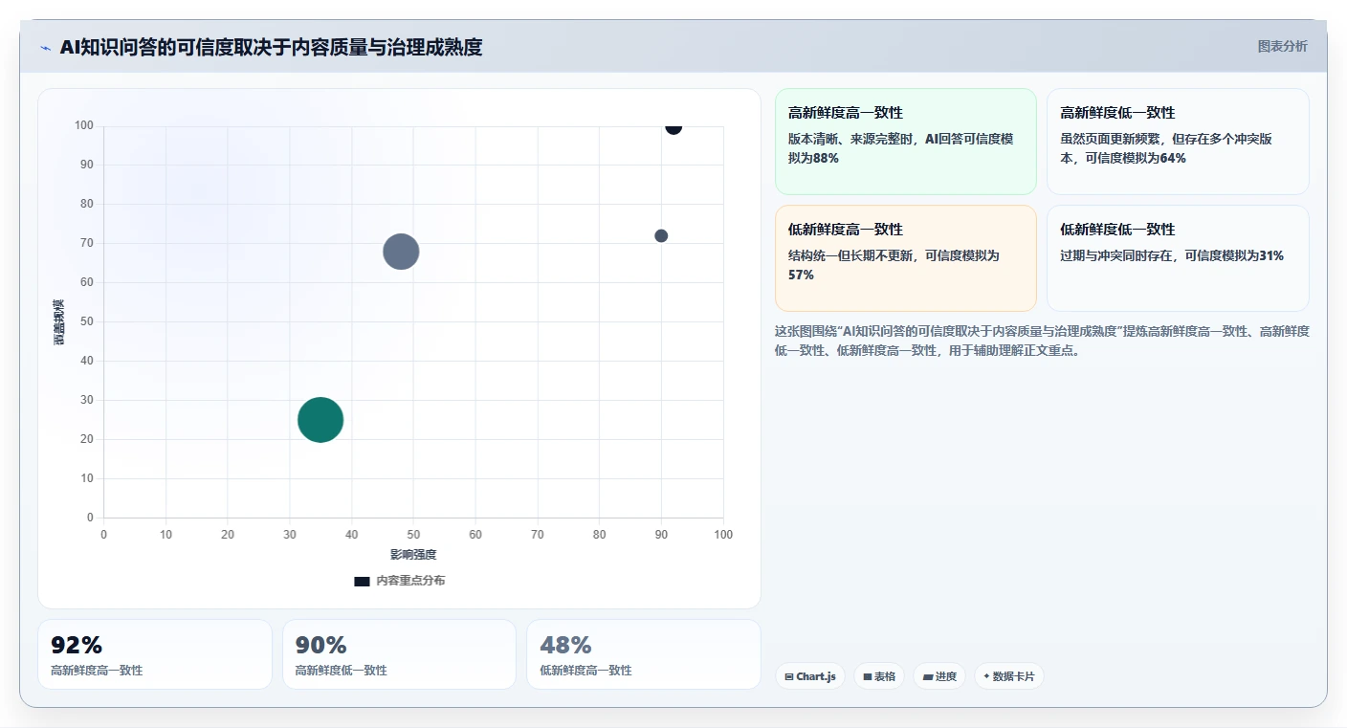Click the 影响强度 x-axis title

(x=413, y=555)
